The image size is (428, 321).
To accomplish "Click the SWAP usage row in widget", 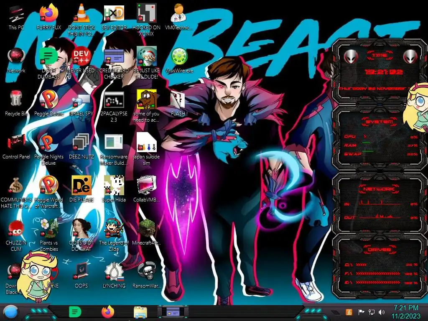I will [381, 154].
